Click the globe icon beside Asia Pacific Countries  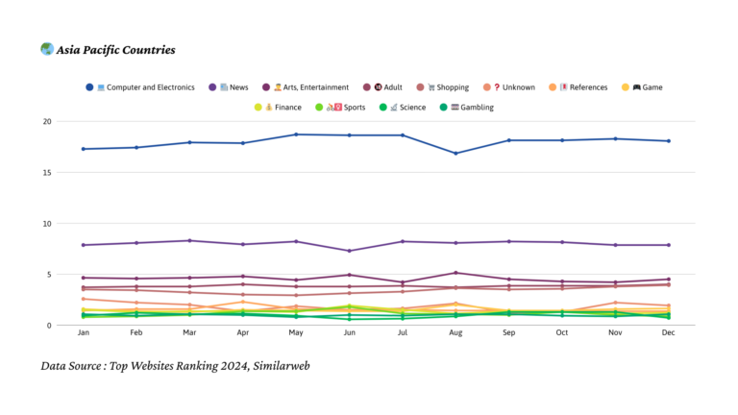click(46, 49)
